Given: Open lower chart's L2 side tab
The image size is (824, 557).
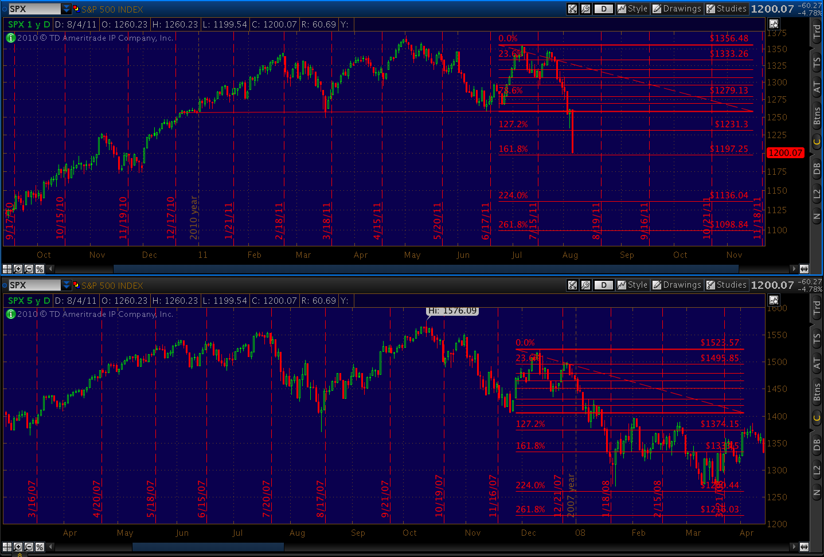Looking at the screenshot, I should coord(817,470).
